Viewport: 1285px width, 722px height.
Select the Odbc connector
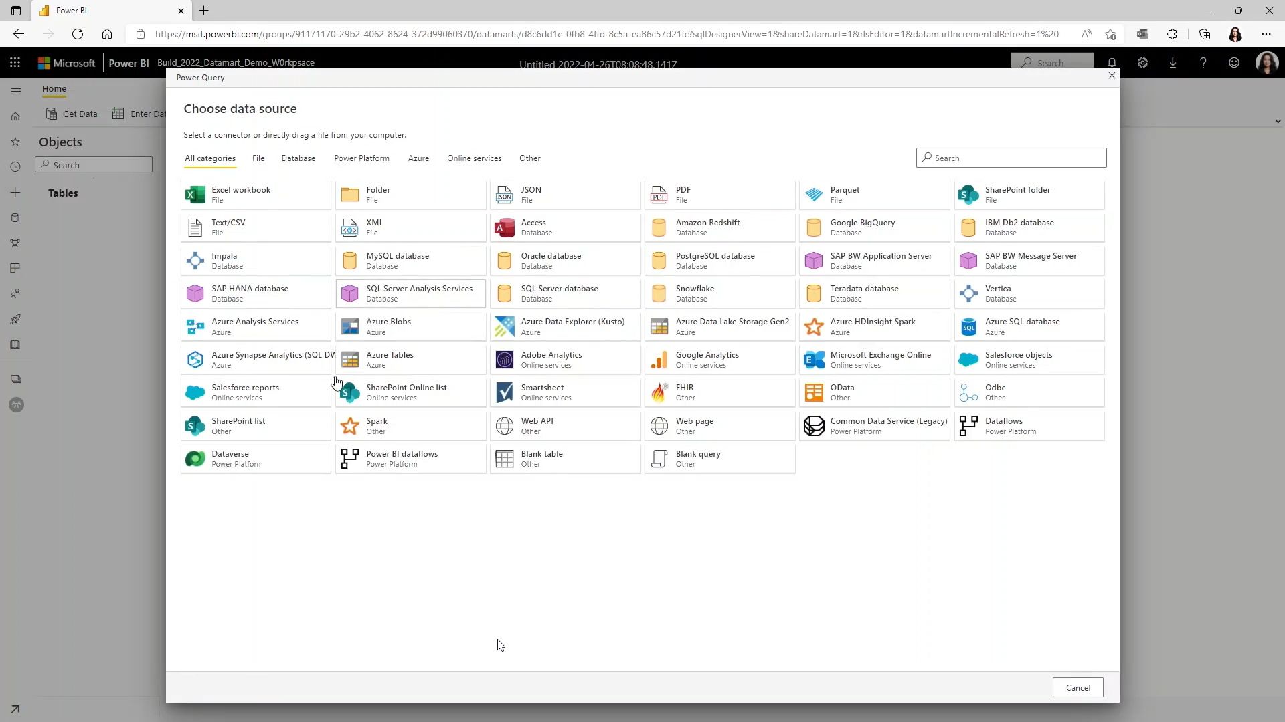pyautogui.click(x=1029, y=392)
